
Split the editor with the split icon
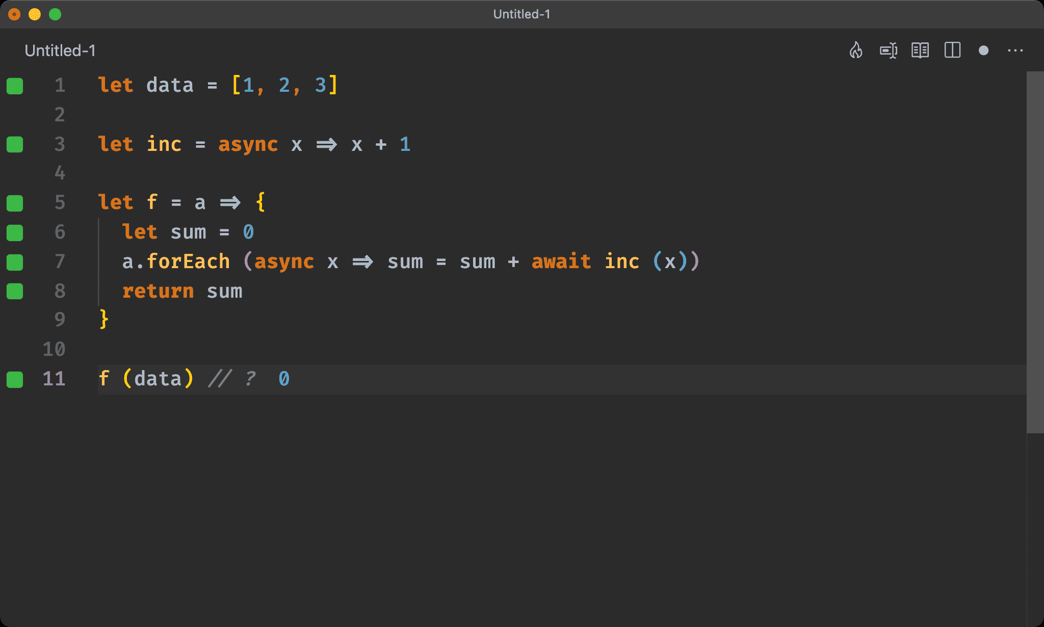(952, 50)
